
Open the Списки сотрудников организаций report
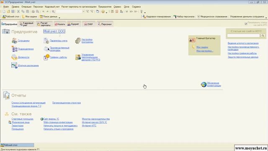pos(28,103)
